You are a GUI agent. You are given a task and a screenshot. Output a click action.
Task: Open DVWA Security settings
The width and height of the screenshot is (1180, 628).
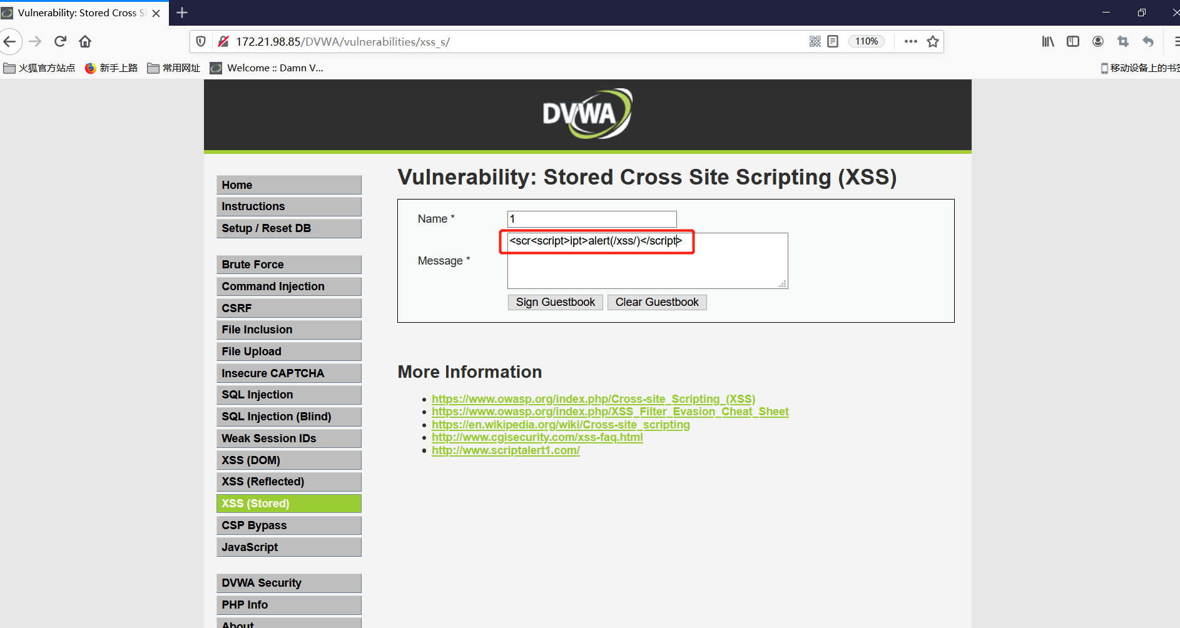[289, 583]
